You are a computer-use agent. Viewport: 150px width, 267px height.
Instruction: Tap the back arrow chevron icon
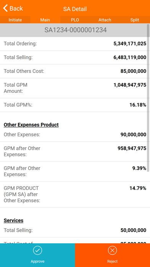(5, 8)
